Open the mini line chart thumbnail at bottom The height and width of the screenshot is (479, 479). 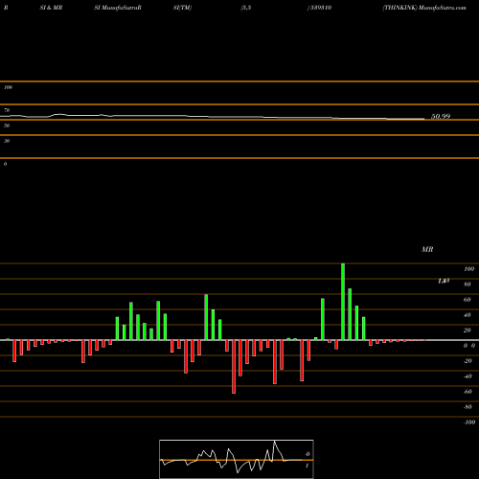(237, 459)
